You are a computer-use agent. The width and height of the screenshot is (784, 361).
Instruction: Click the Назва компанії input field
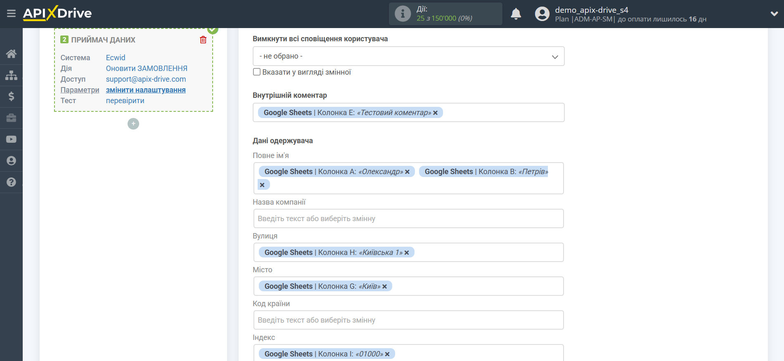pos(408,219)
